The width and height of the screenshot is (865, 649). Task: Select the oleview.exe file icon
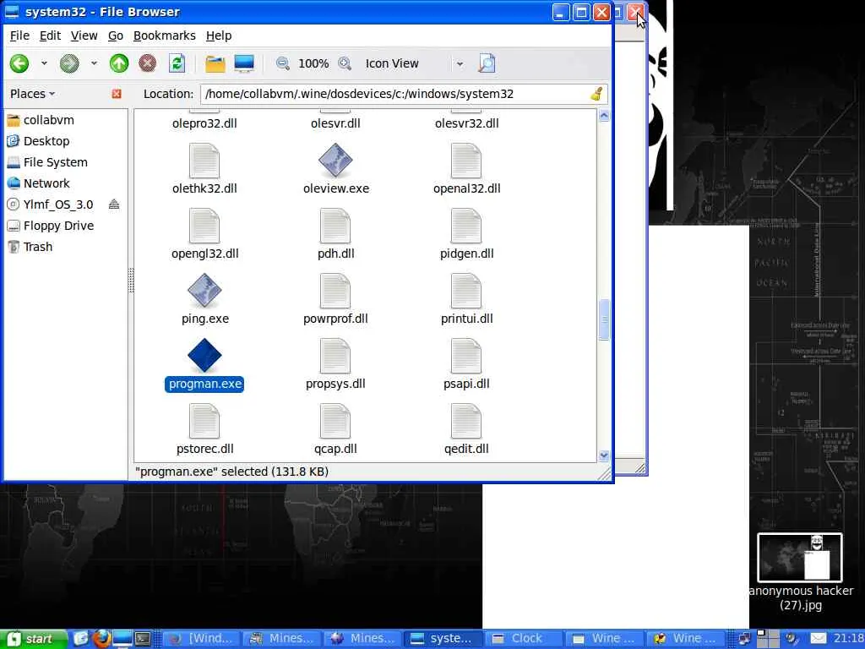(335, 161)
